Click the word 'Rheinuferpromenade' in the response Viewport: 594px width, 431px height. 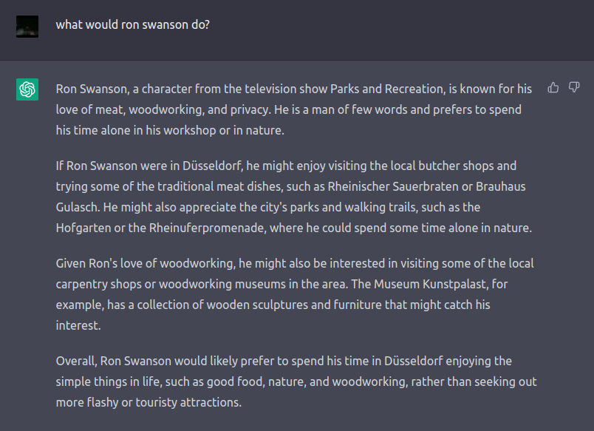tap(206, 228)
